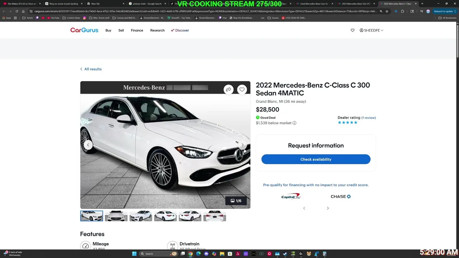Click CarGurus logo
Viewport: 459px width, 258px height.
84,30
